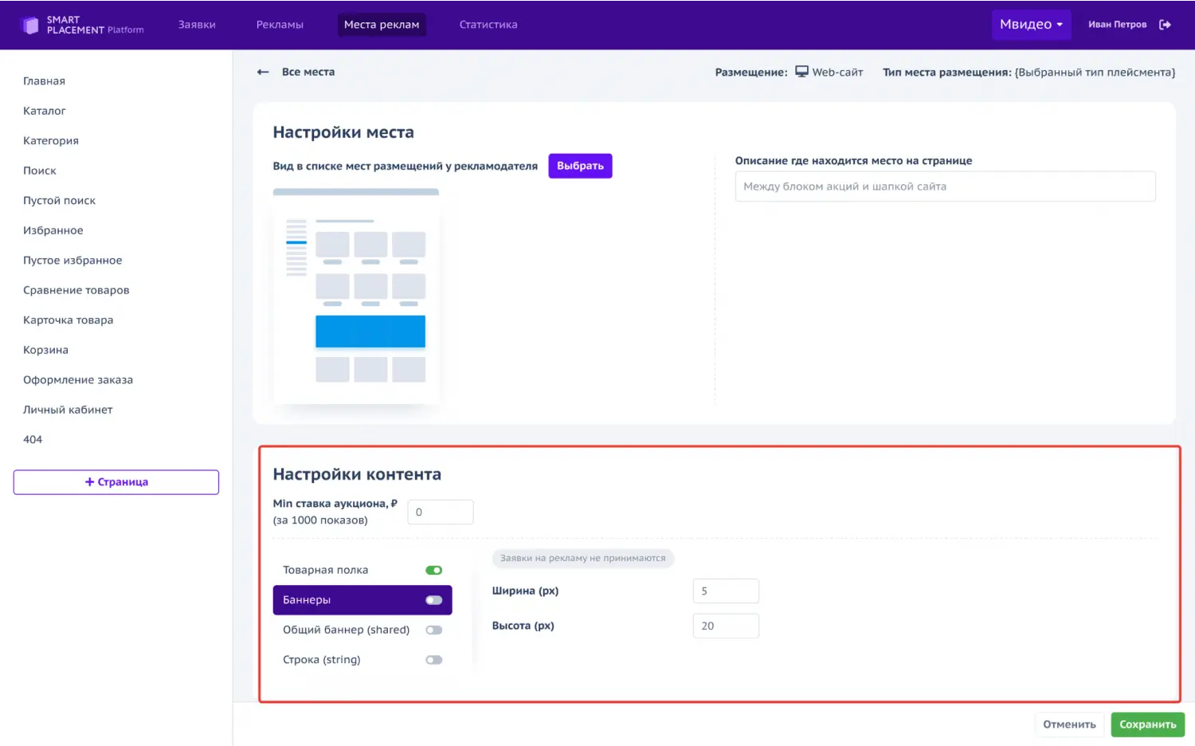Enable the Строка (string) toggle
1195x746 pixels.
[x=433, y=660]
